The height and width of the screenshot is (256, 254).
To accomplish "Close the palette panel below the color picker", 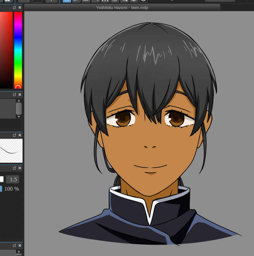I will tap(20, 95).
